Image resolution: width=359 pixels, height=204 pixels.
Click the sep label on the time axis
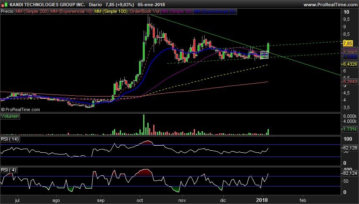(x=101, y=200)
